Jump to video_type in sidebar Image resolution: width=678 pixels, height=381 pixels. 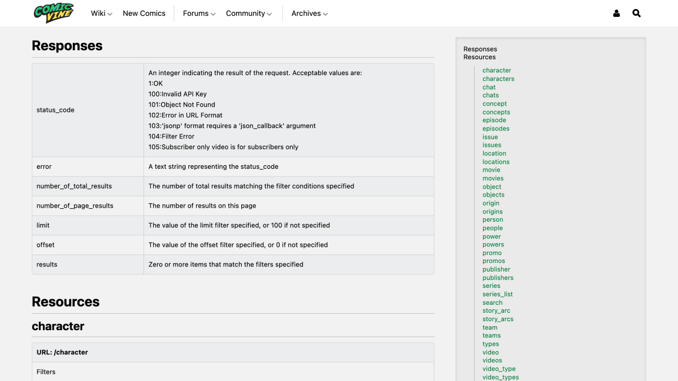(499, 369)
